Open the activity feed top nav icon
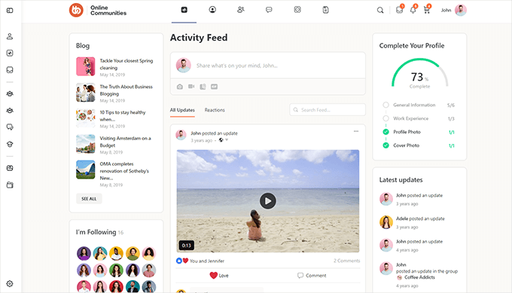This screenshot has height=293, width=512. [x=184, y=10]
